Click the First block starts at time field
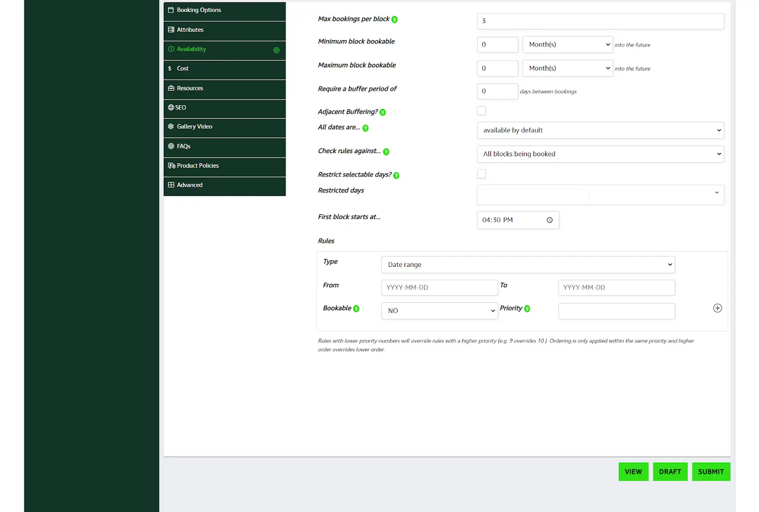 pyautogui.click(x=518, y=220)
